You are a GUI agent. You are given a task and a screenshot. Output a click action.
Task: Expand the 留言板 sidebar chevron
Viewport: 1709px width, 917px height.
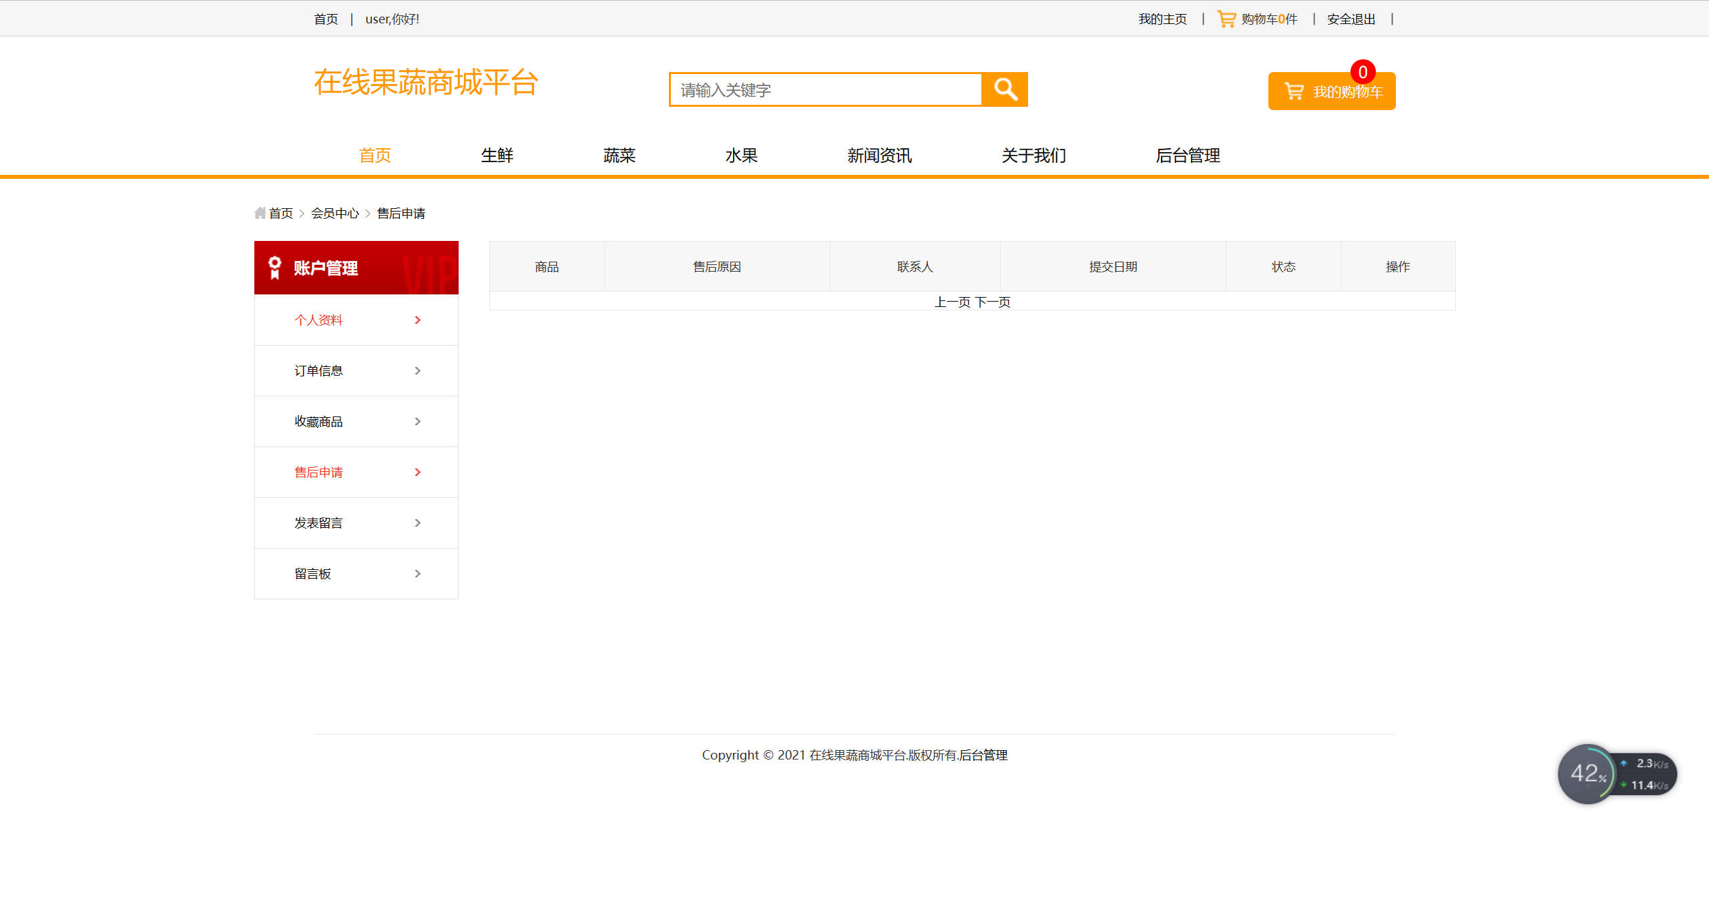(418, 573)
